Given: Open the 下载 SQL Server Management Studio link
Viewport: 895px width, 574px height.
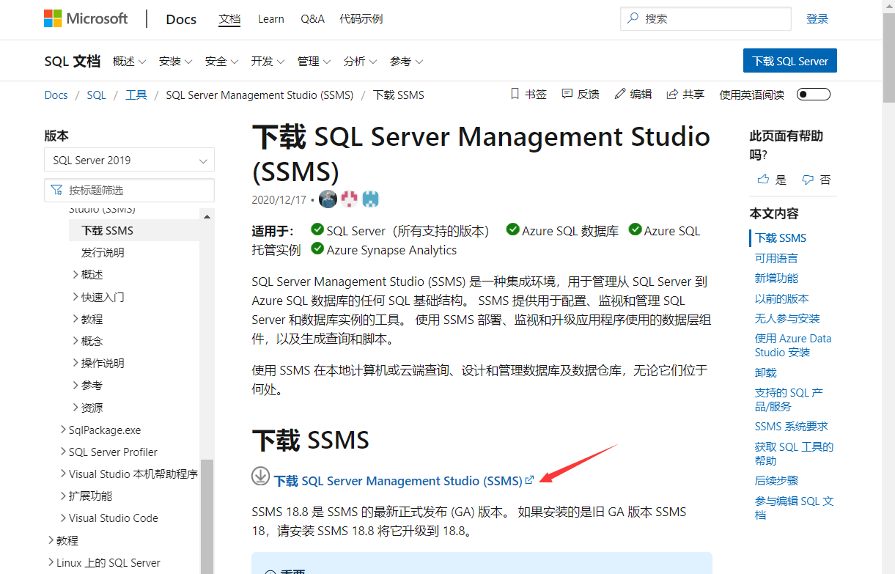Looking at the screenshot, I should (399, 480).
